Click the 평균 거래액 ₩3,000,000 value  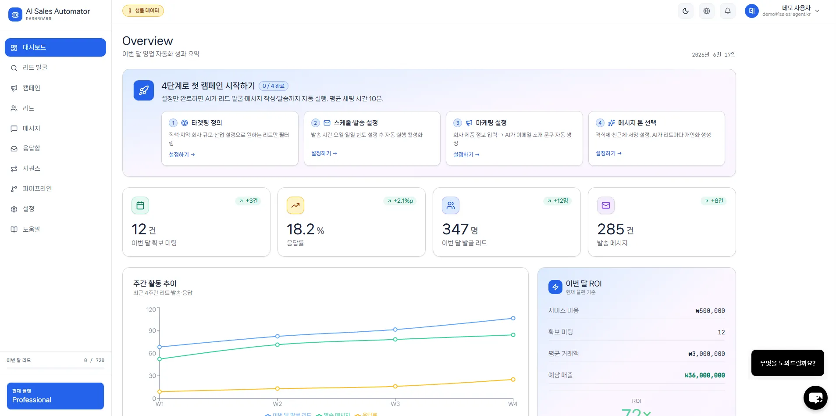pos(707,354)
